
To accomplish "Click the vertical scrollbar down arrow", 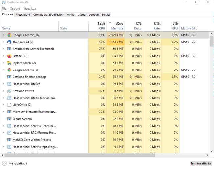I will [212, 151].
